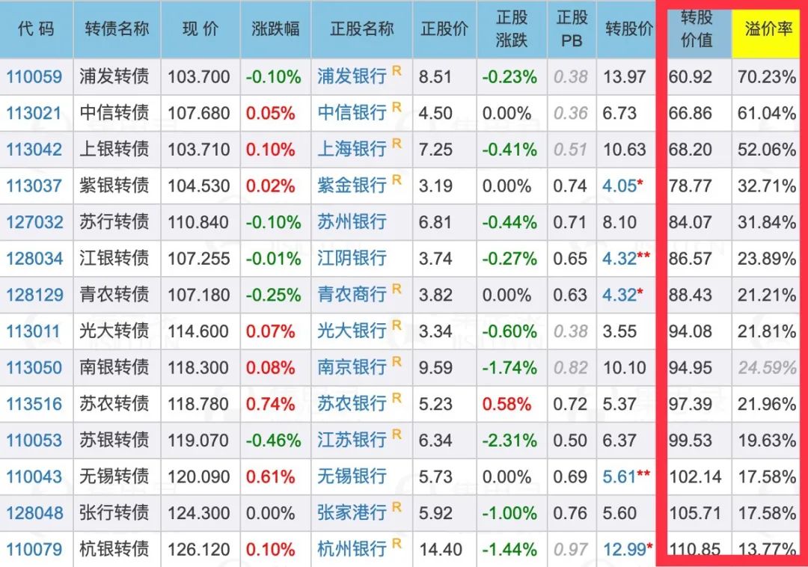Sort by the 转债名称 column header
Image resolution: width=808 pixels, height=567 pixels.
[117, 29]
